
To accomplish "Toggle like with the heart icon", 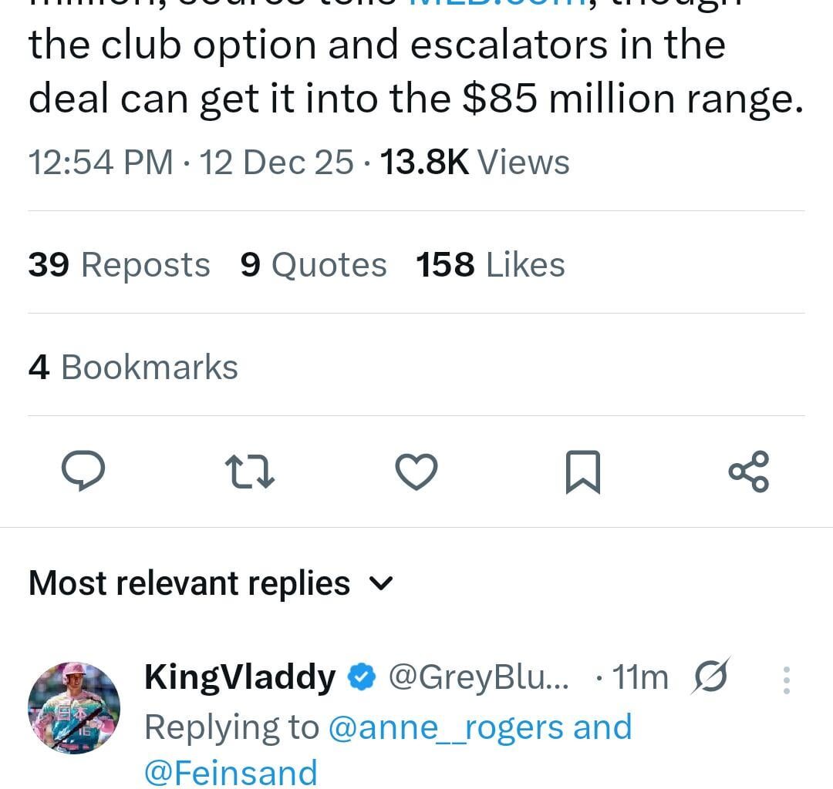I will (416, 472).
